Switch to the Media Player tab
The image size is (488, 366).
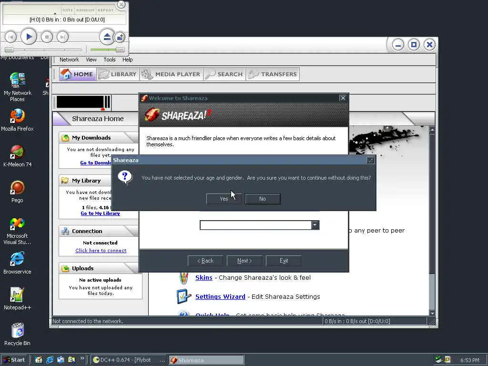tap(171, 74)
